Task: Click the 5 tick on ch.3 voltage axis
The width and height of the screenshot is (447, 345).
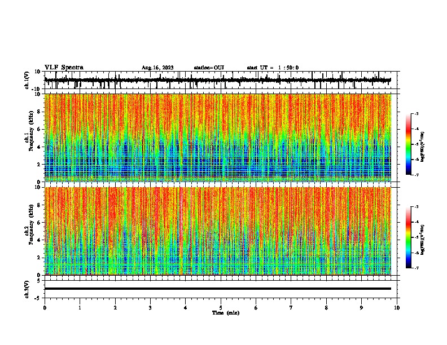Action: click(39, 281)
